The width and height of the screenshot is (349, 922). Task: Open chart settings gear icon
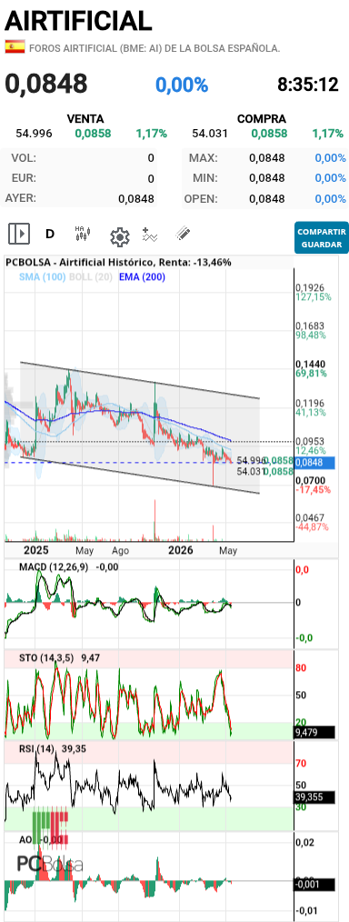coord(120,237)
